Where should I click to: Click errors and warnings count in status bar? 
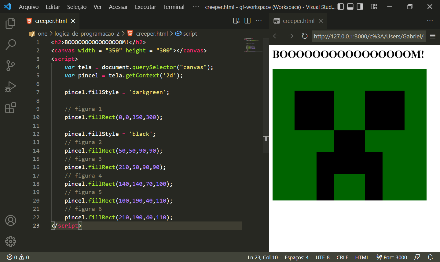pyautogui.click(x=18, y=257)
